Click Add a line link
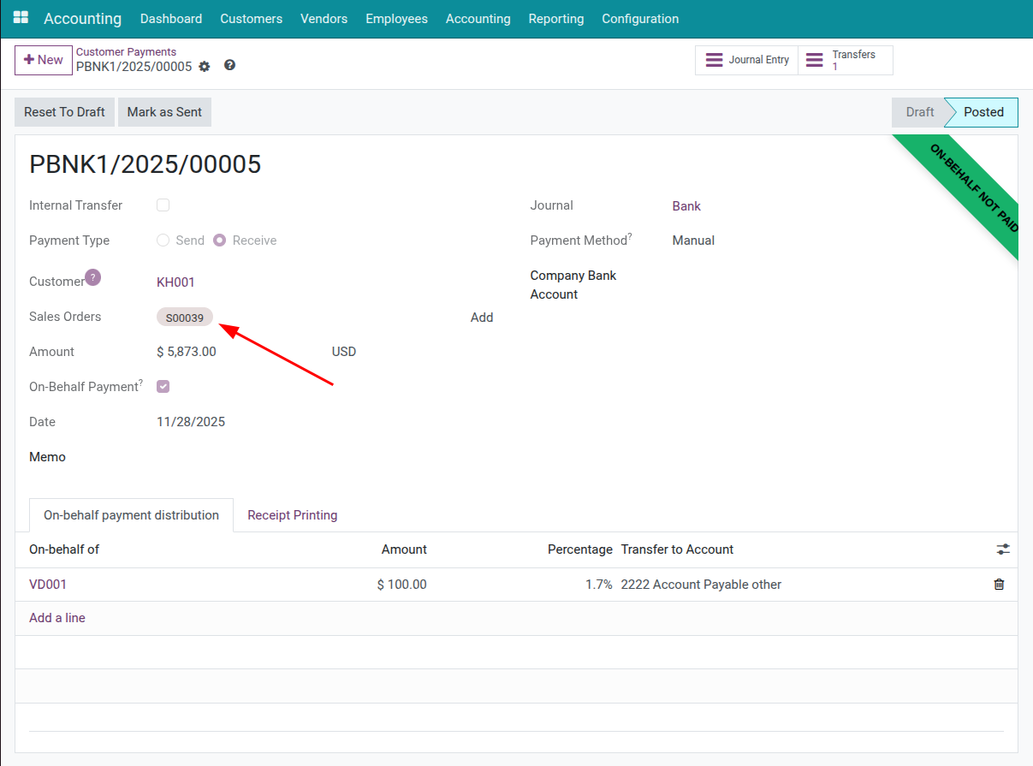The image size is (1033, 766). pos(57,618)
